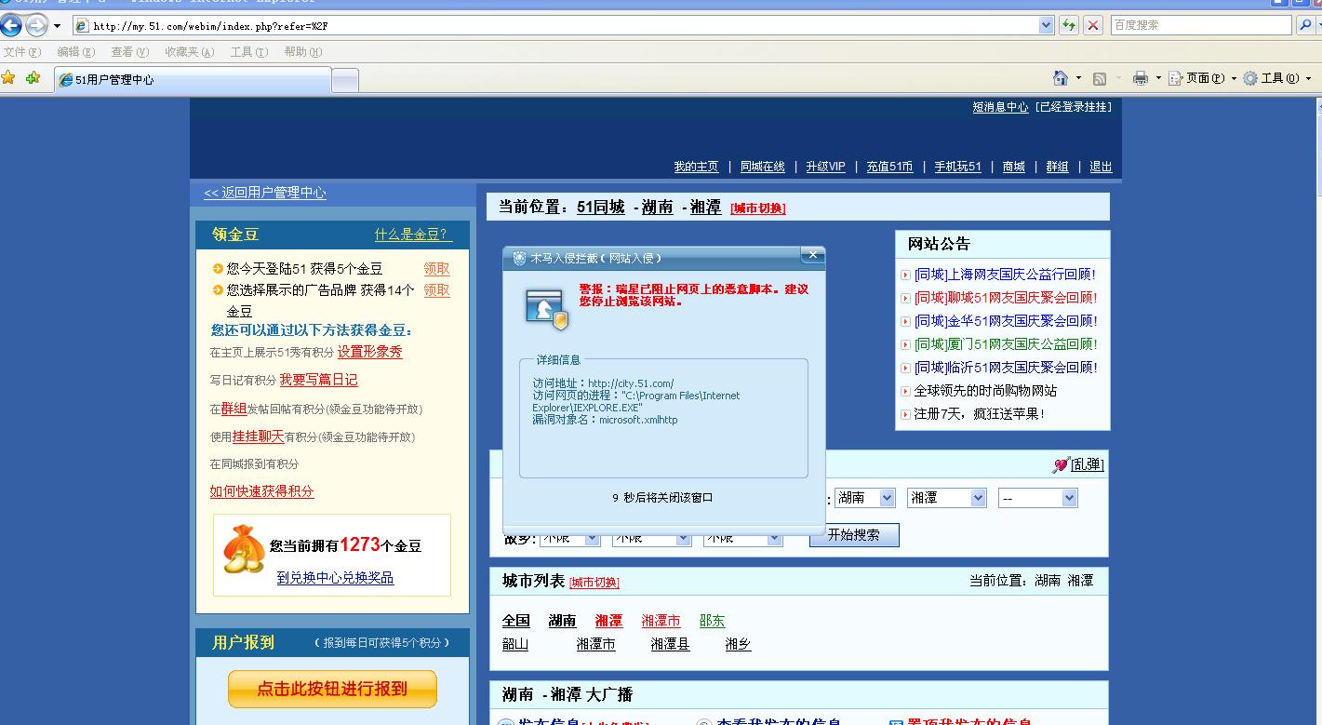Click the 退出 logout link
This screenshot has width=1322, height=725.
(1101, 167)
